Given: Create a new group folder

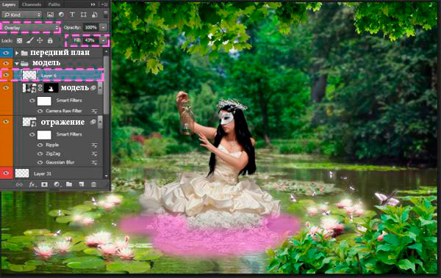Looking at the screenshot, I should pyautogui.click(x=69, y=185).
